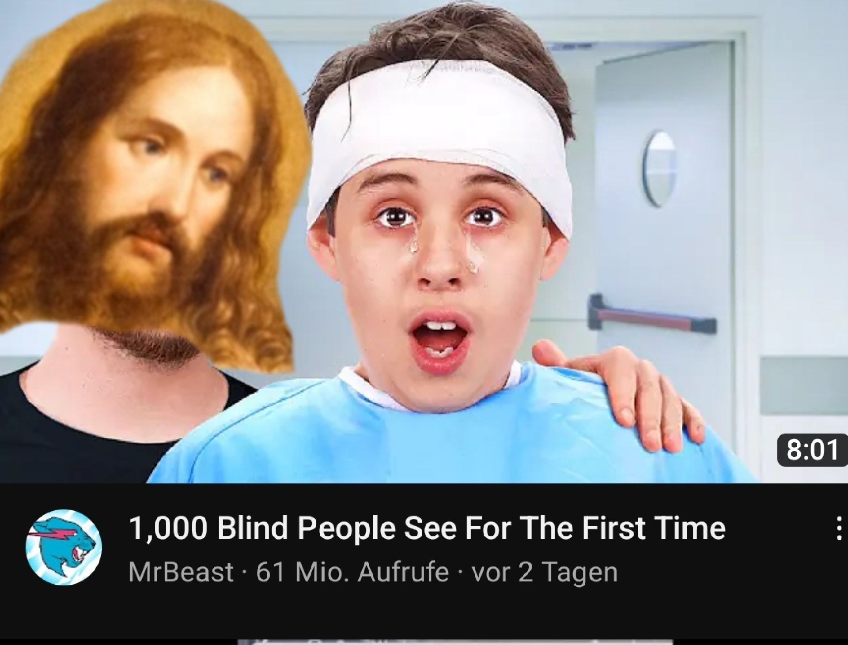Open the next video sliver at bottom
Image resolution: width=848 pixels, height=645 pixels.
(x=455, y=642)
